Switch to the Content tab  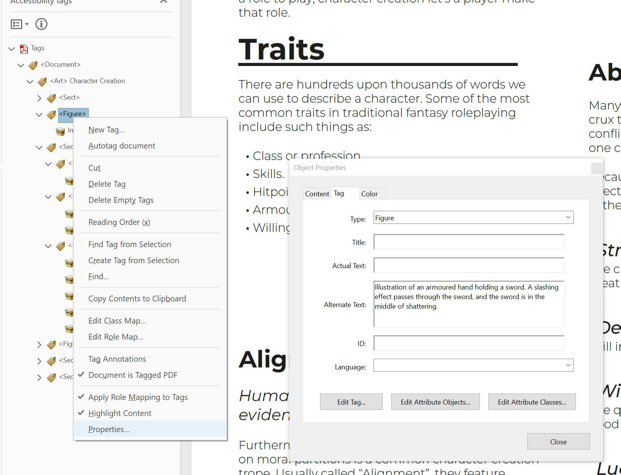tap(317, 194)
